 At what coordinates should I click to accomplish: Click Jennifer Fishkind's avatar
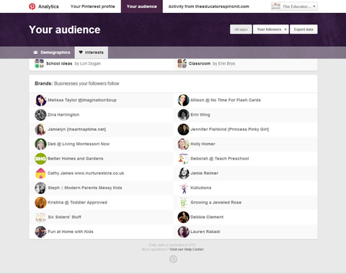pyautogui.click(x=183, y=129)
